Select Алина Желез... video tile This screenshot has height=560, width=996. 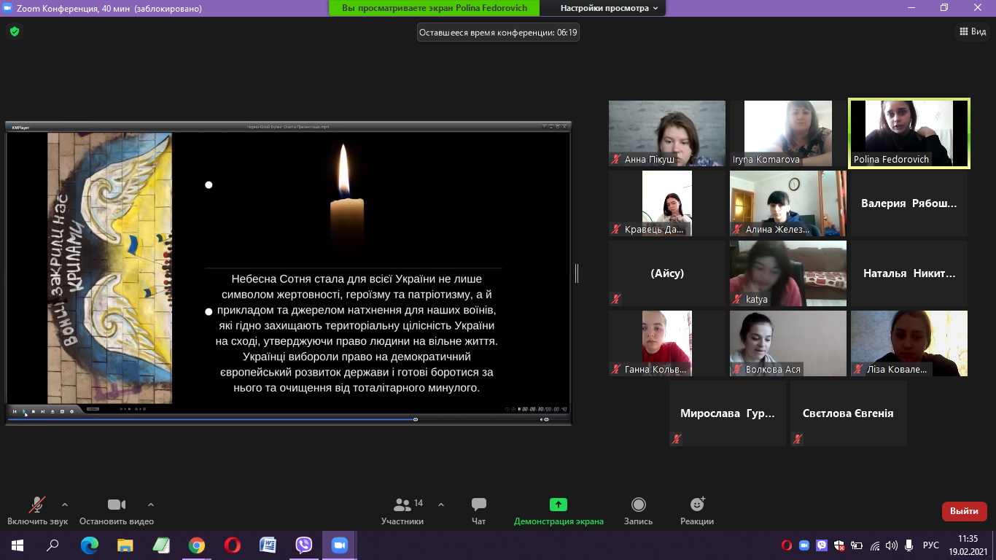(x=788, y=203)
